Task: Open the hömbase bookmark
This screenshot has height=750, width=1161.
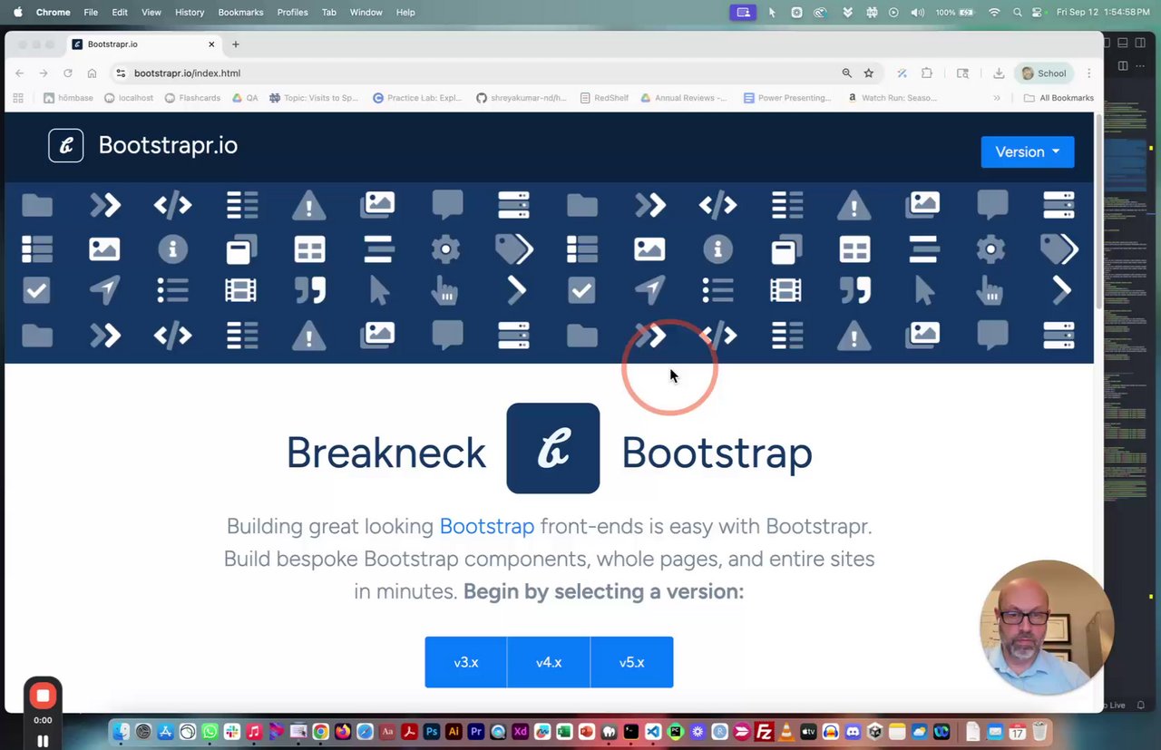Action: click(x=68, y=98)
